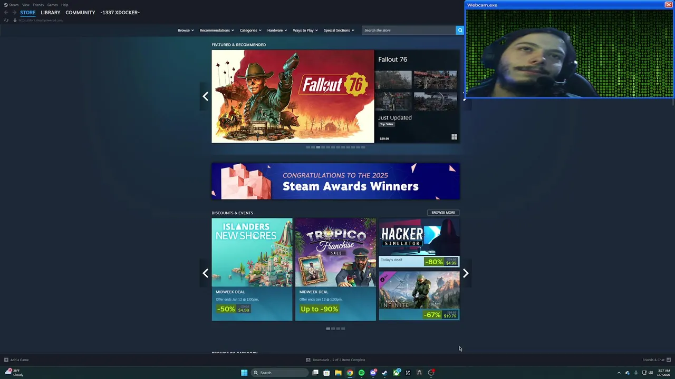The width and height of the screenshot is (675, 379).
Task: Expand the Browse dropdown
Action: click(186, 30)
